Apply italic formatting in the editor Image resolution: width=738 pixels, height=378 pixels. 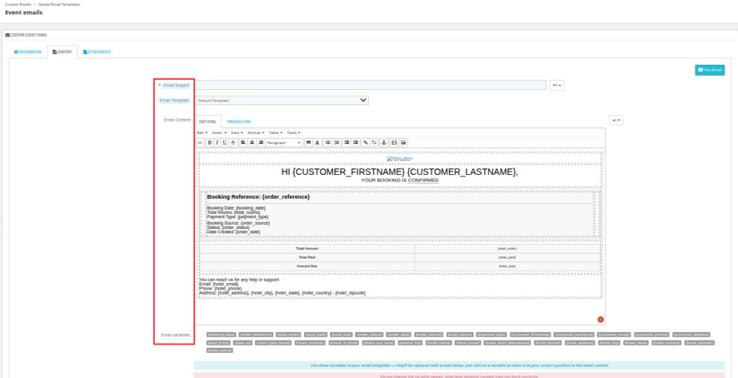(217, 143)
